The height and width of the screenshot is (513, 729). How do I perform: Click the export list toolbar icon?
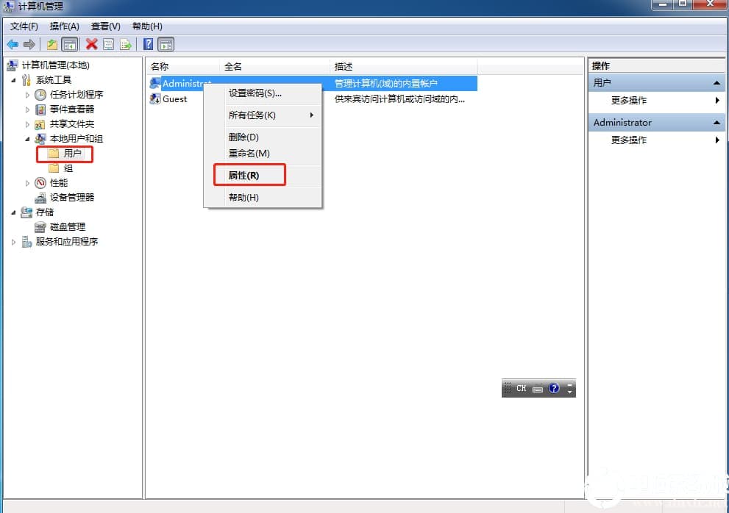tap(126, 45)
